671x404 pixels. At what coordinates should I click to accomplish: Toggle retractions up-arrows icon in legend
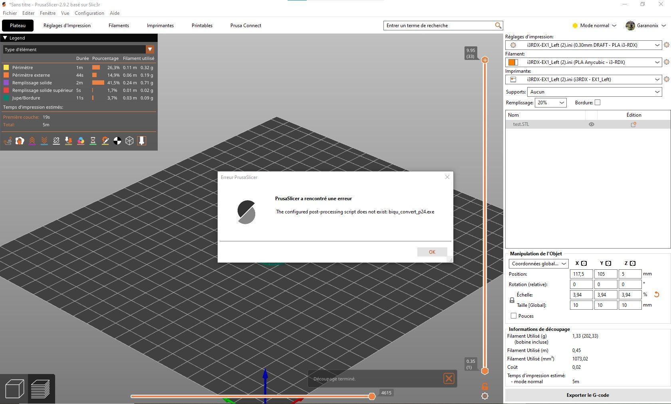point(32,141)
